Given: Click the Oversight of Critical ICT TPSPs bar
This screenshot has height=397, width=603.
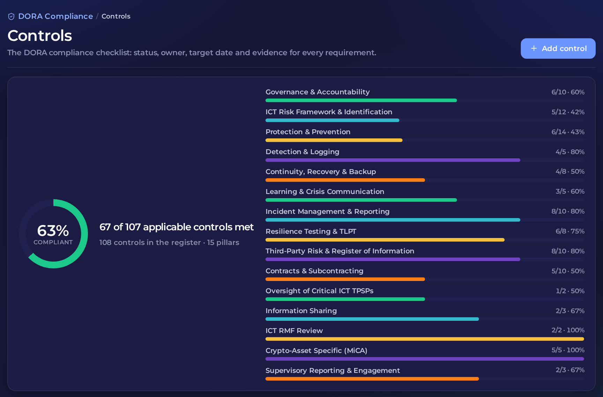Looking at the screenshot, I should coord(425,299).
